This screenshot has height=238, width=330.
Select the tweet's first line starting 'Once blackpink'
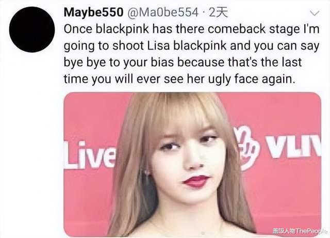[x=191, y=29]
